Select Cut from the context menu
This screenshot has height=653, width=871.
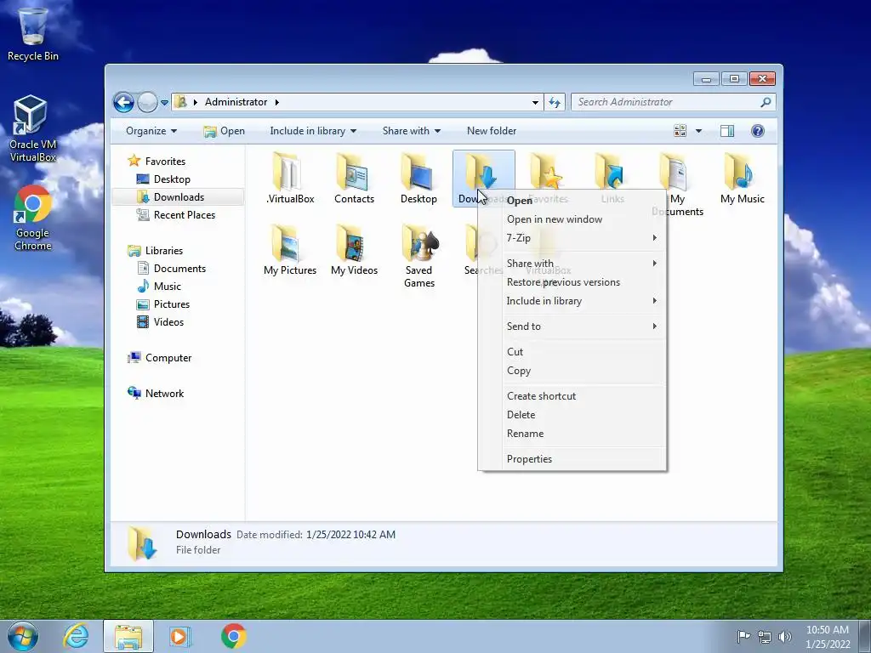click(572, 352)
